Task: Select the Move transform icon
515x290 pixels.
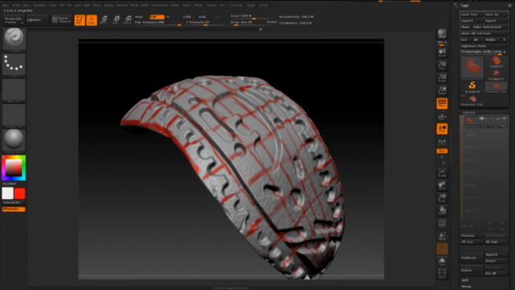Action: [104, 19]
